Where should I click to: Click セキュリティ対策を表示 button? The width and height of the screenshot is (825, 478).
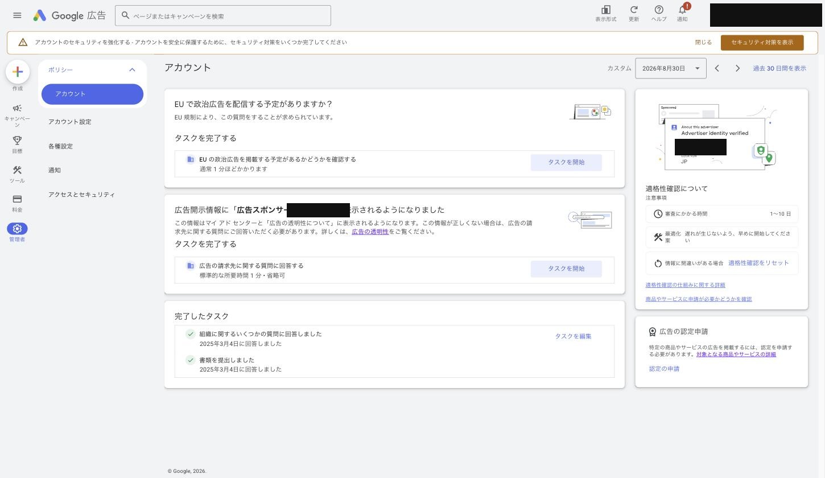(x=762, y=43)
